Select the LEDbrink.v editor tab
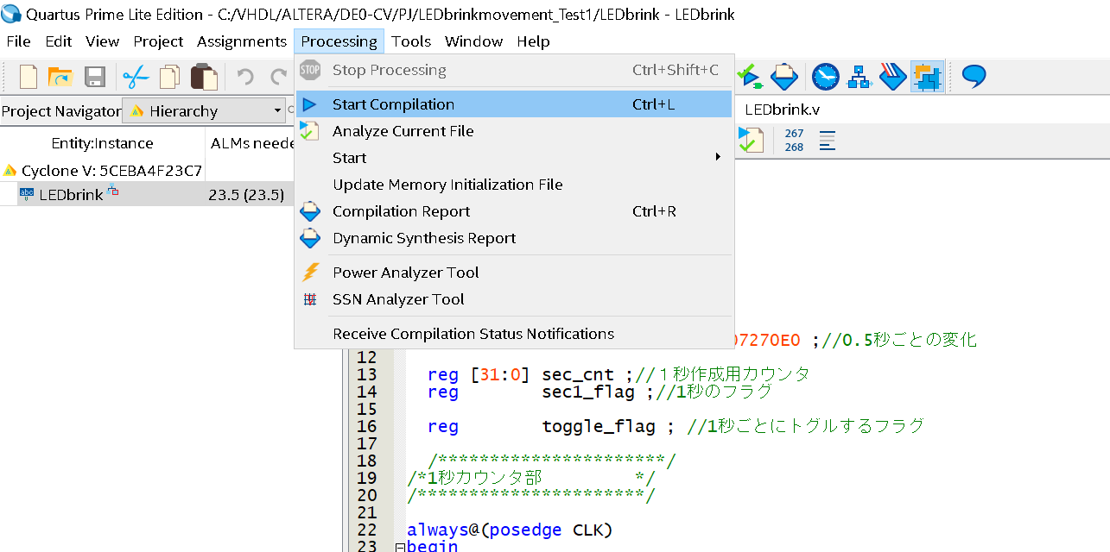Viewport: 1110px width, 552px height. point(783,110)
